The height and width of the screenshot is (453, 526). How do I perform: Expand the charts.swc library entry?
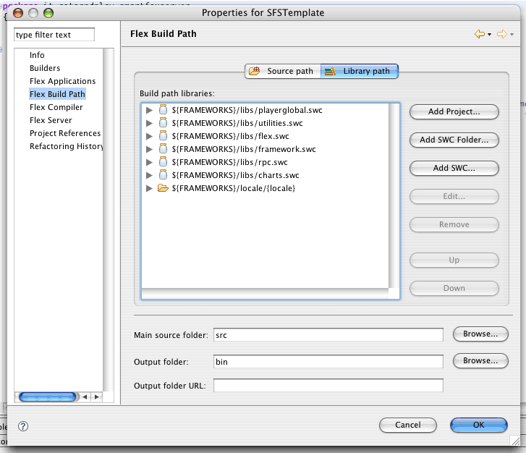(x=149, y=175)
